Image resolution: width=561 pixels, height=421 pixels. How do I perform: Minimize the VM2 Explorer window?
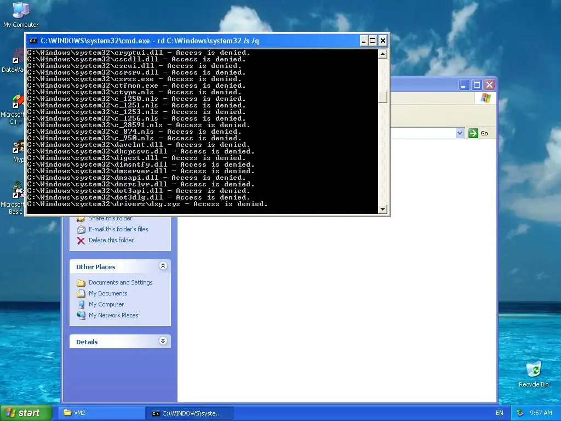pos(463,85)
